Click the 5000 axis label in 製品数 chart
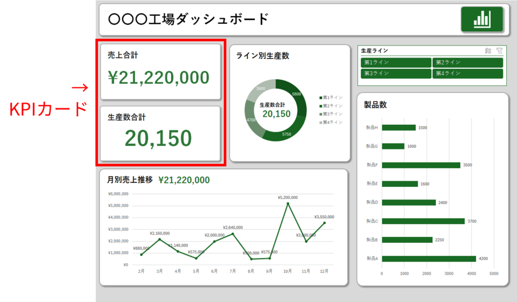 (494, 274)
